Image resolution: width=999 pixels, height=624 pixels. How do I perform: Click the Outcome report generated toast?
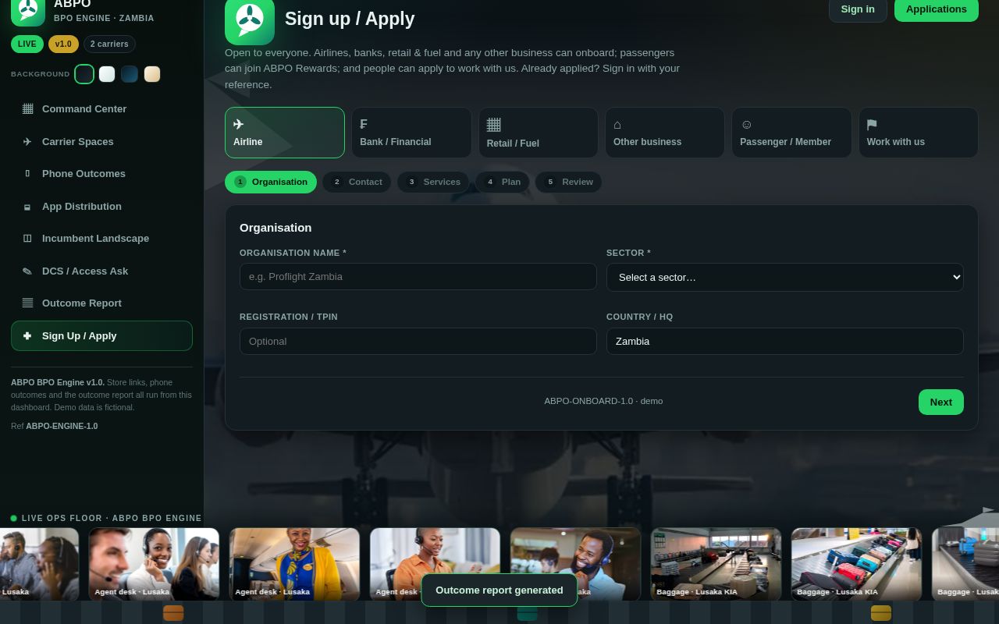point(499,590)
